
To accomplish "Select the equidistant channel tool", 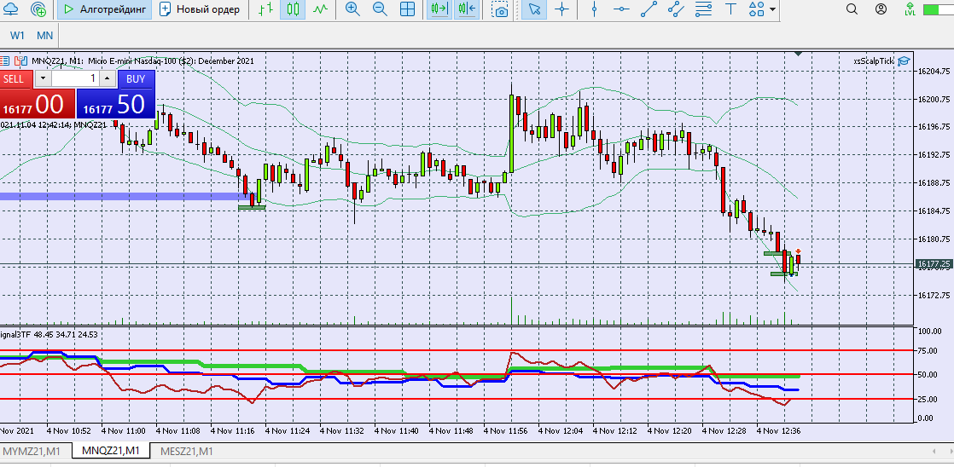I will coord(676,9).
